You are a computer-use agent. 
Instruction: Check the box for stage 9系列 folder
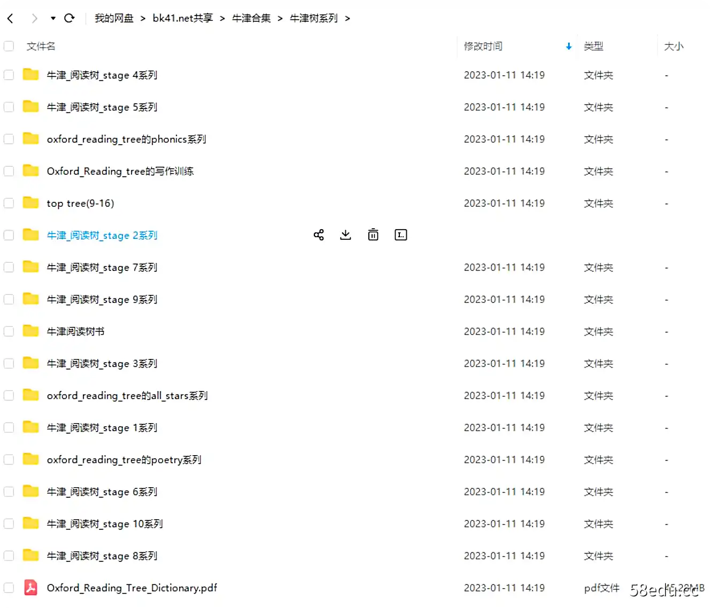[9, 299]
